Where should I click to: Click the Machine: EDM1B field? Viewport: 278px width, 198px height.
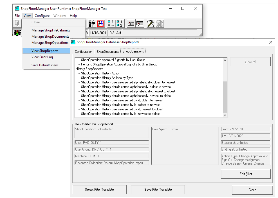tap(112, 156)
